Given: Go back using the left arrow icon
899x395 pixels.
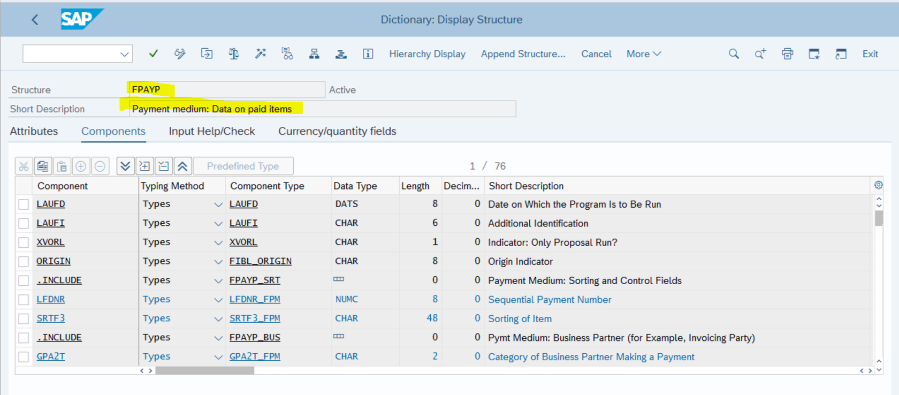Looking at the screenshot, I should [x=35, y=20].
